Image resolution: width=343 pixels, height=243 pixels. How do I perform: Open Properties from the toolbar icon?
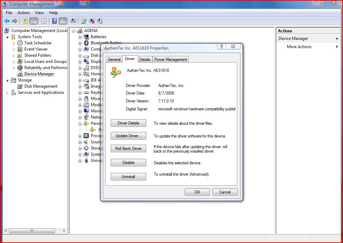44,21
